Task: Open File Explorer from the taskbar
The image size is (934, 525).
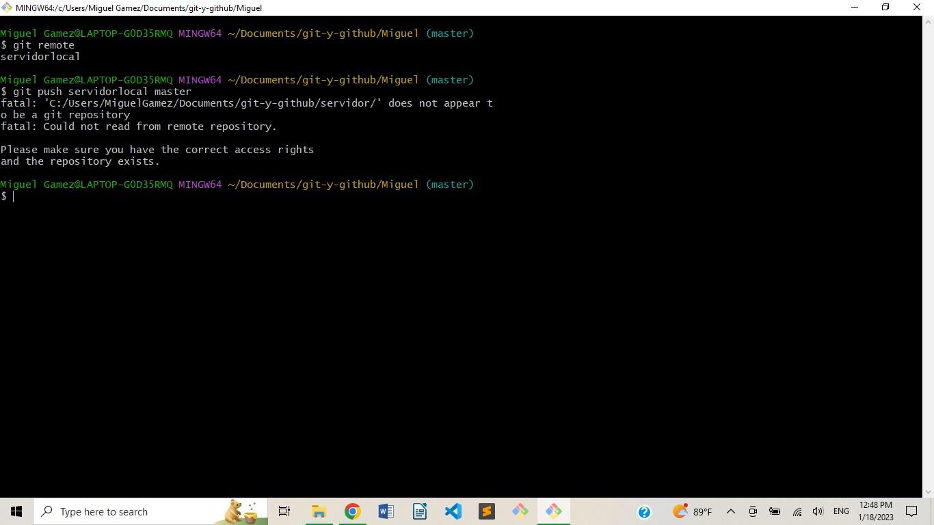Action: 319,511
